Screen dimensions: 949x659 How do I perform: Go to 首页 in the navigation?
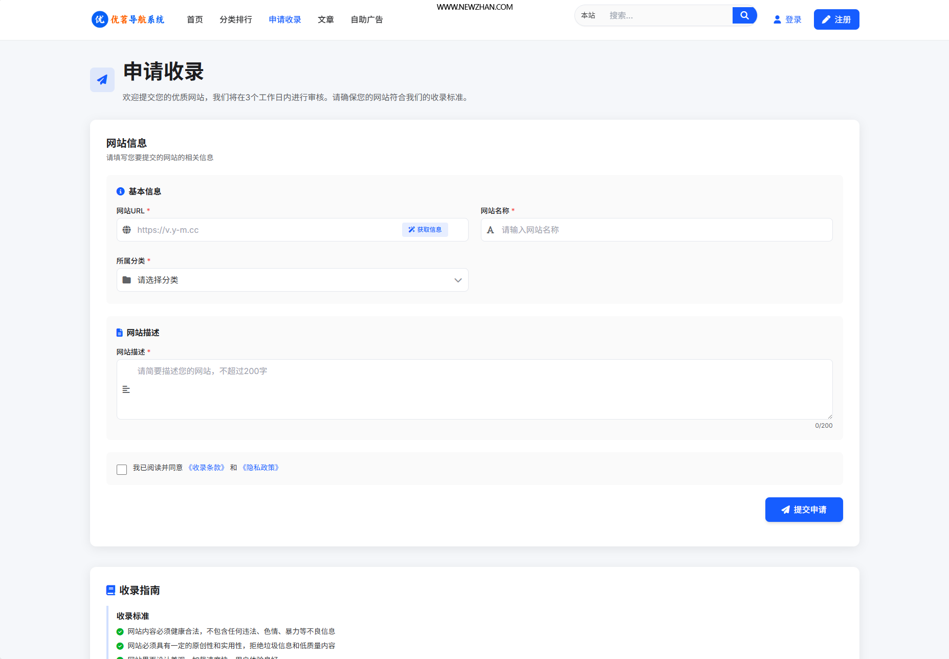click(x=195, y=19)
